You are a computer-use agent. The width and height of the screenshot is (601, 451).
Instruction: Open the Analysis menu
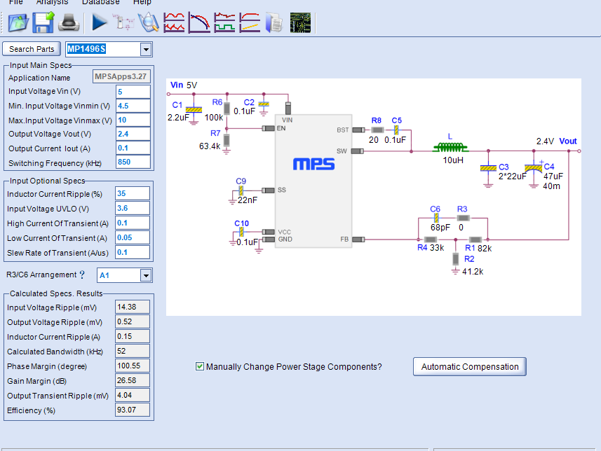click(x=52, y=3)
